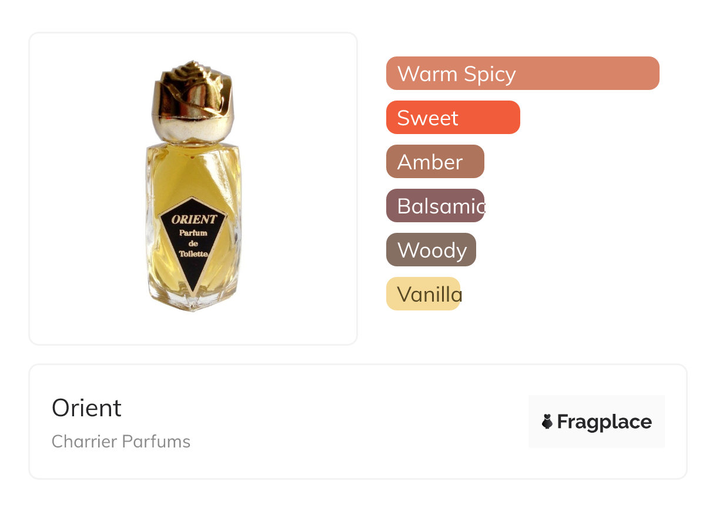The image size is (716, 508).
Task: Select the Sweet accord bar
Action: (x=453, y=118)
